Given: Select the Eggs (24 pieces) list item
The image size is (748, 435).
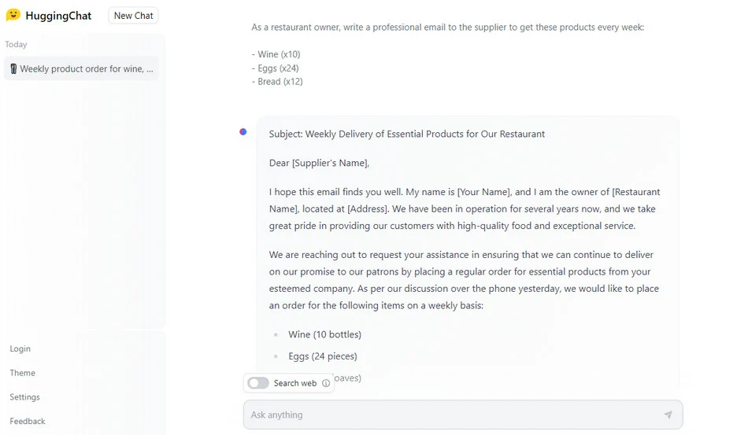Looking at the screenshot, I should [323, 356].
